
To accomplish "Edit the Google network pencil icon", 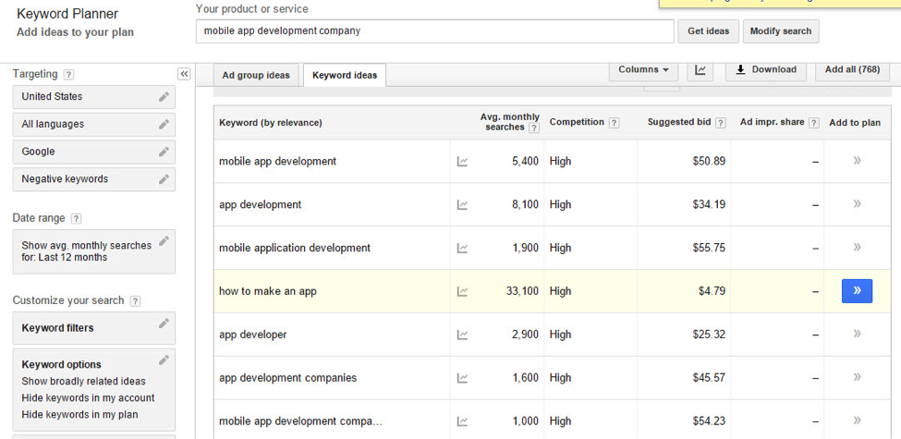I will click(164, 152).
